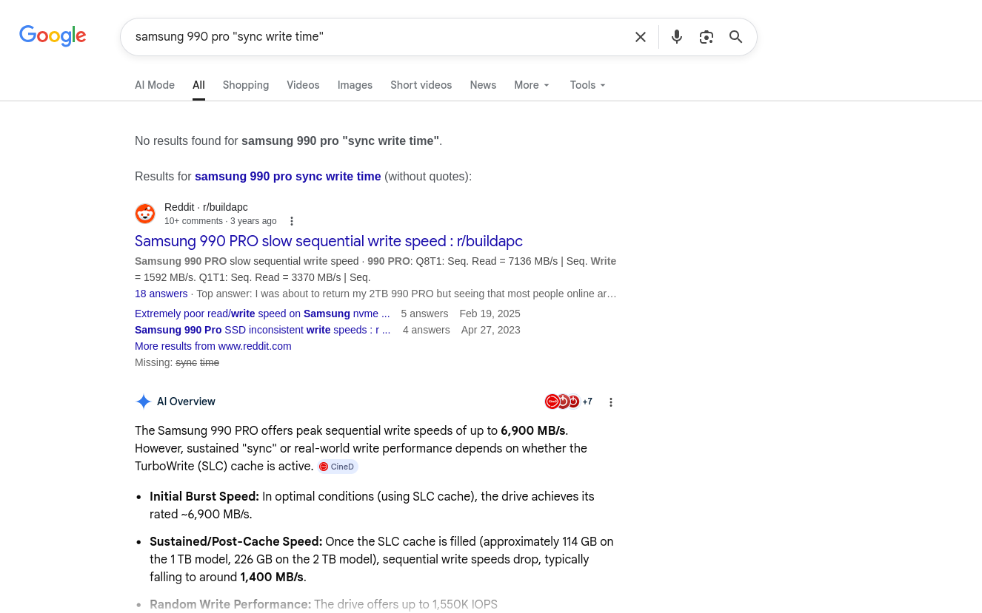Open three-dot menu beside Reddit result
This screenshot has width=982, height=613.
pos(292,221)
